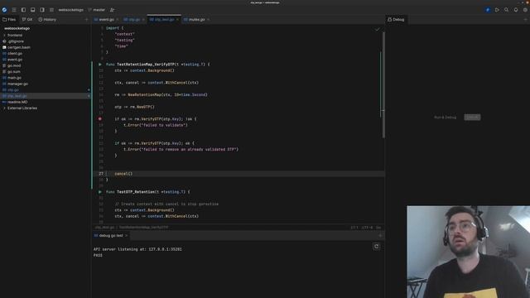Rerun the debug session icon

pyautogui.click(x=376, y=247)
